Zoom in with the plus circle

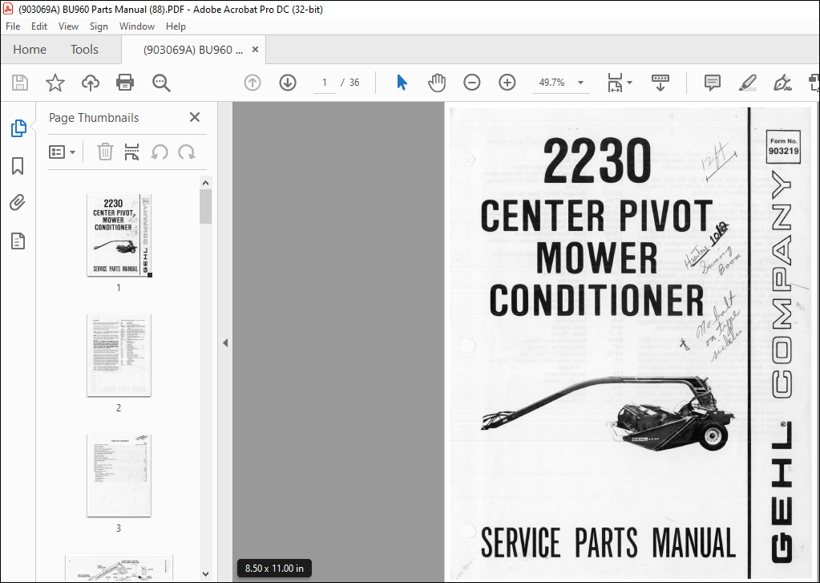[x=507, y=83]
